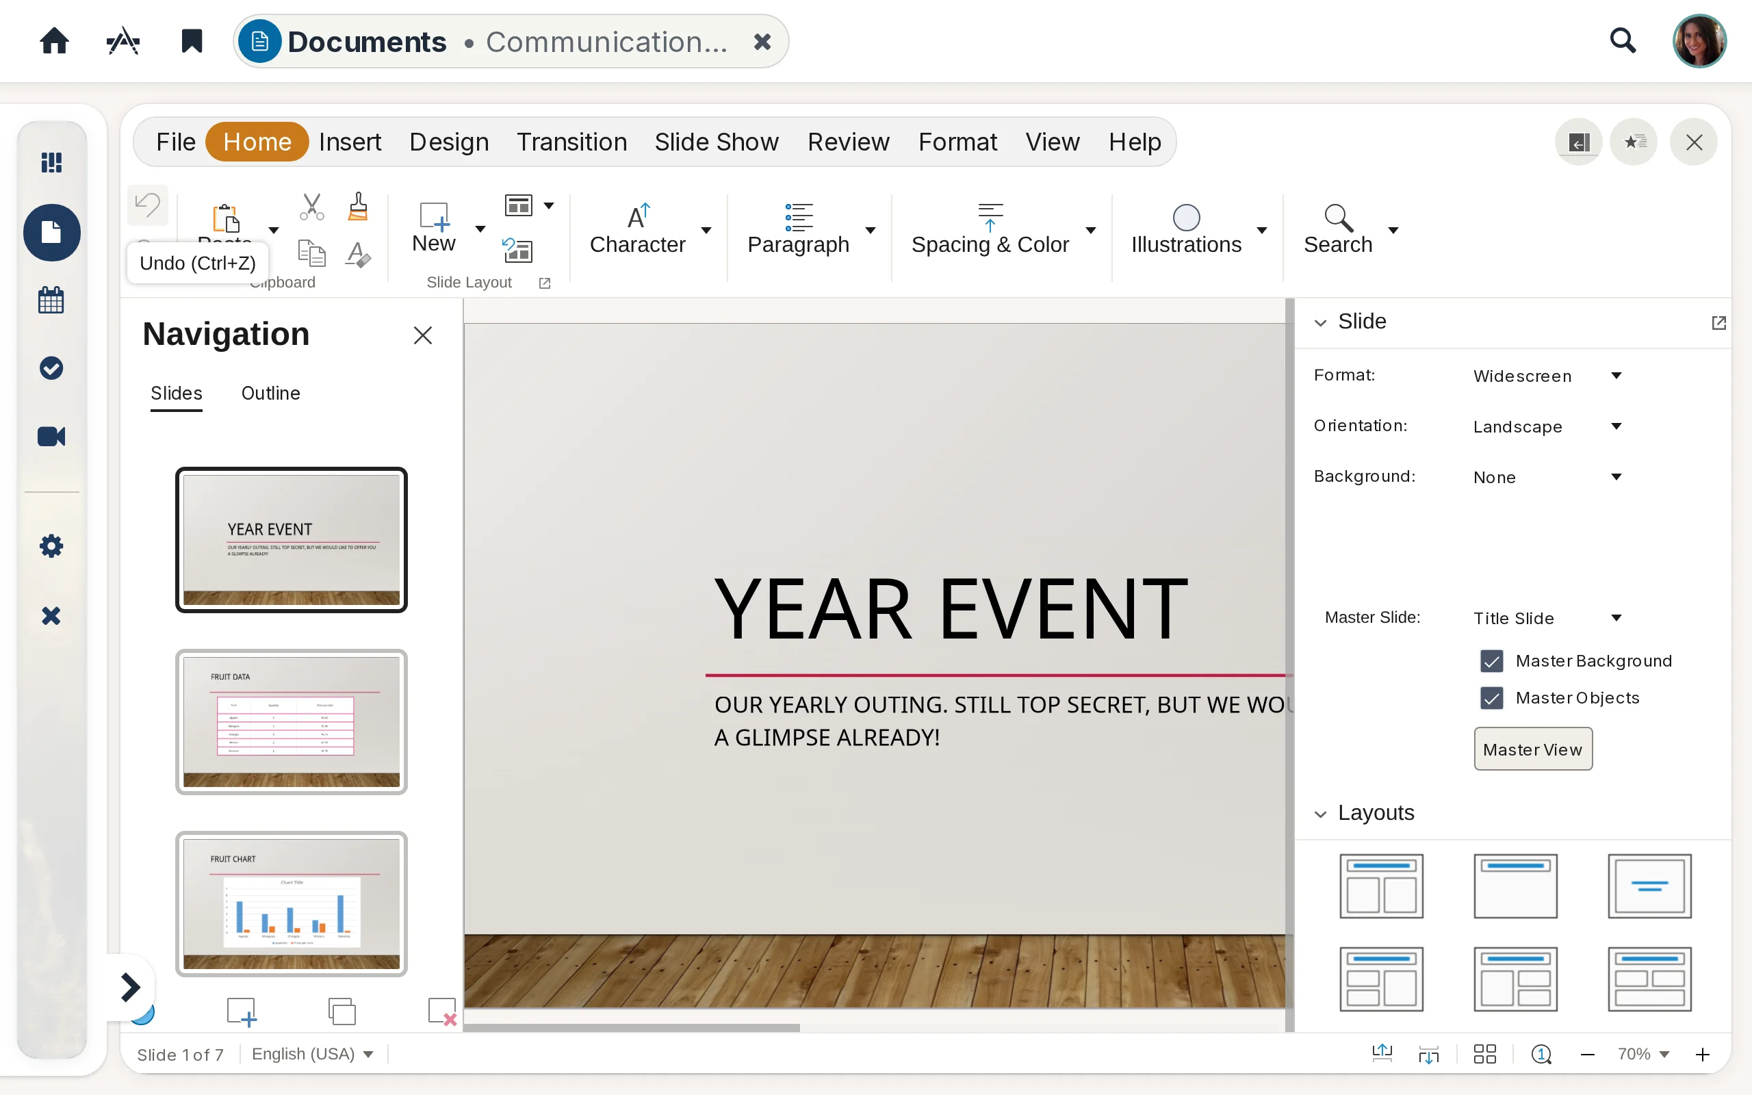Switch to the Insert tab
The height and width of the screenshot is (1095, 1752).
coord(350,142)
